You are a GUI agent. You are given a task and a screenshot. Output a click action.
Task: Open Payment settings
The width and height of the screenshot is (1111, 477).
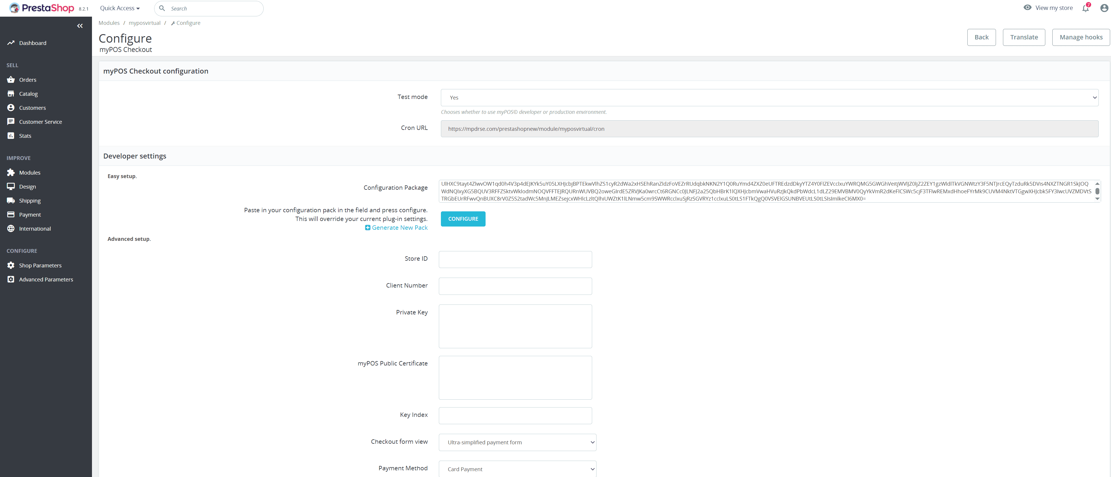tap(29, 214)
